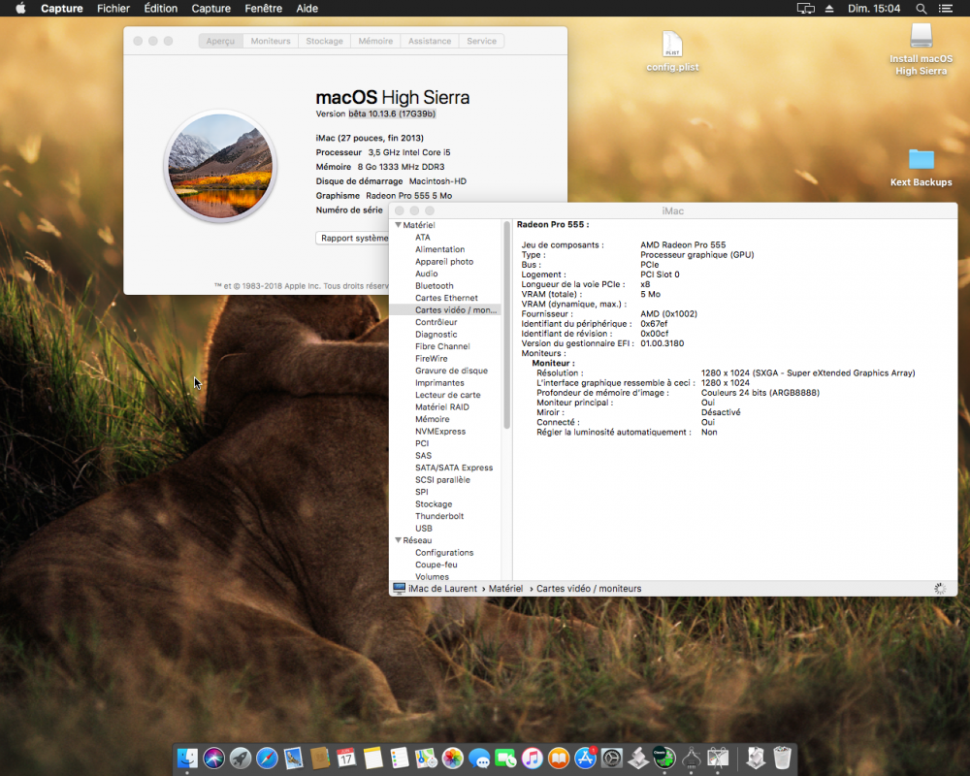Click iMac de Laurent in path bar
The width and height of the screenshot is (970, 776).
click(436, 589)
